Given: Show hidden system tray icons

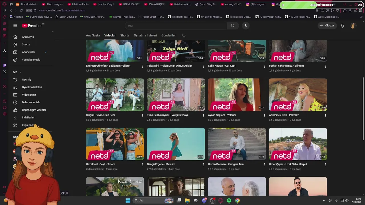Looking at the screenshot, I should 324,200.
